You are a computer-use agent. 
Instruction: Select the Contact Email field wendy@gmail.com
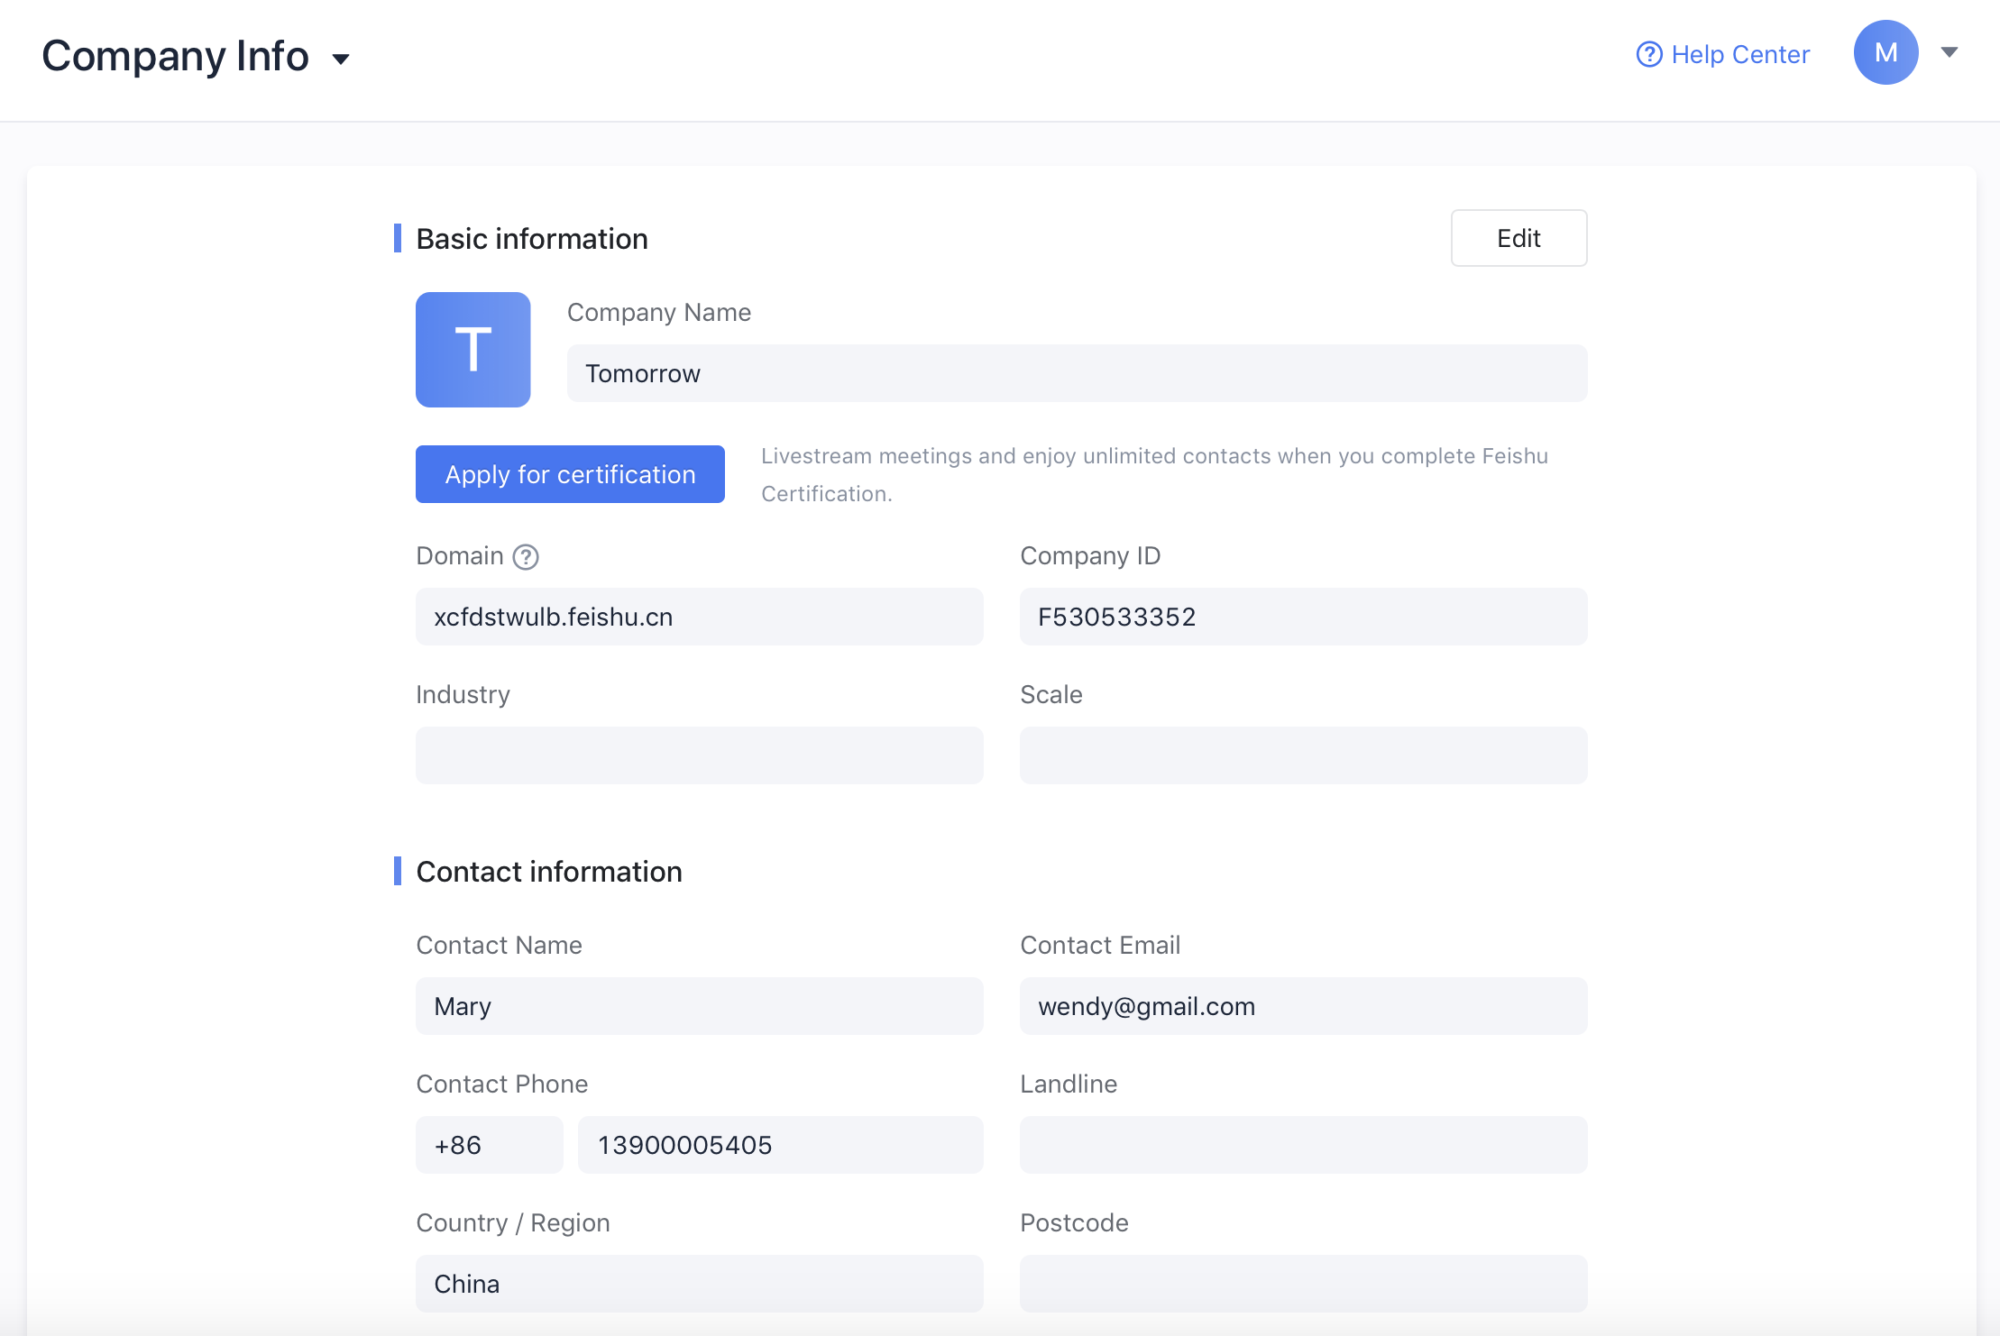click(x=1303, y=1006)
